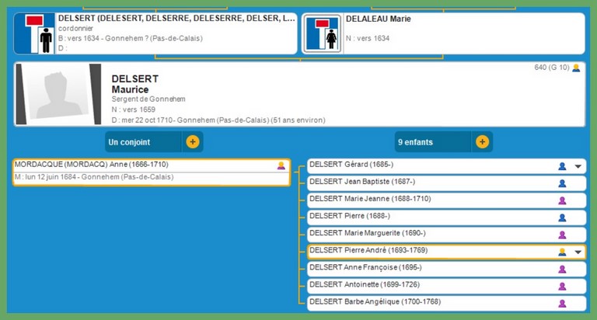Expand dropdown arrow for Gérard Delsert
Viewport: 597px width, 320px height.
578,166
